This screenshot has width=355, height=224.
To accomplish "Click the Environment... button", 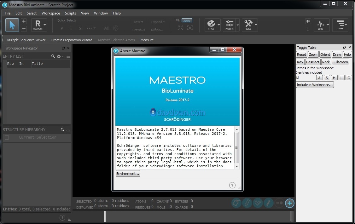I will pyautogui.click(x=128, y=174).
